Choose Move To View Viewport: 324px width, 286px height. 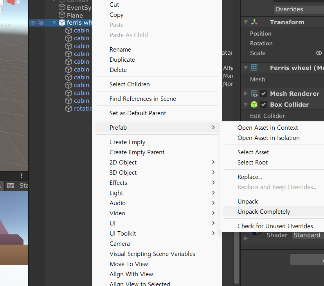click(157, 264)
